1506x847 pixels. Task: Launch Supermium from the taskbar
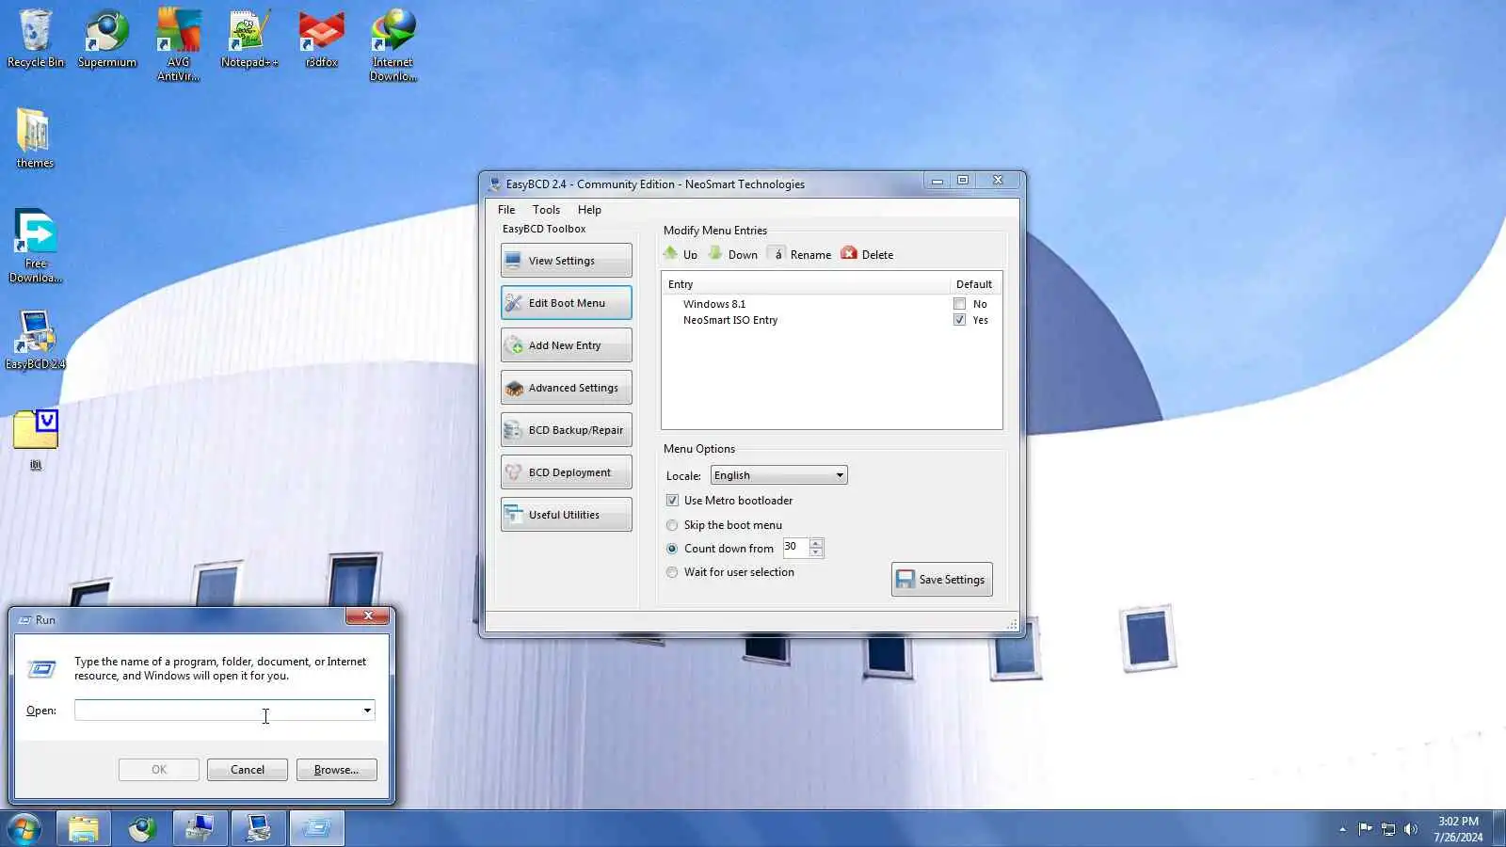[x=142, y=829]
